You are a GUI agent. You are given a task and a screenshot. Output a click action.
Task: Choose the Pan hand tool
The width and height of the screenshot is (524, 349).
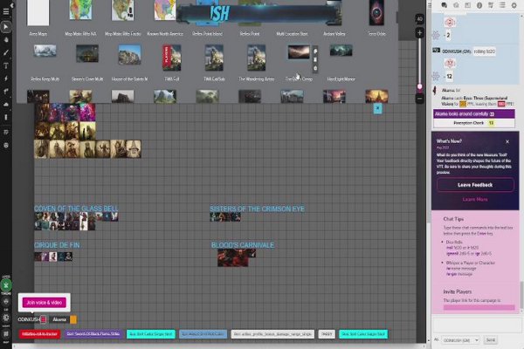click(6, 39)
